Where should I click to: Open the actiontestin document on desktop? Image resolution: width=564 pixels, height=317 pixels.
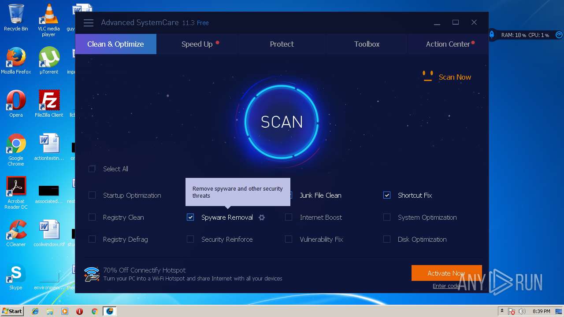click(49, 147)
